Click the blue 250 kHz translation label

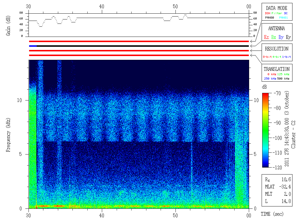[270, 79]
